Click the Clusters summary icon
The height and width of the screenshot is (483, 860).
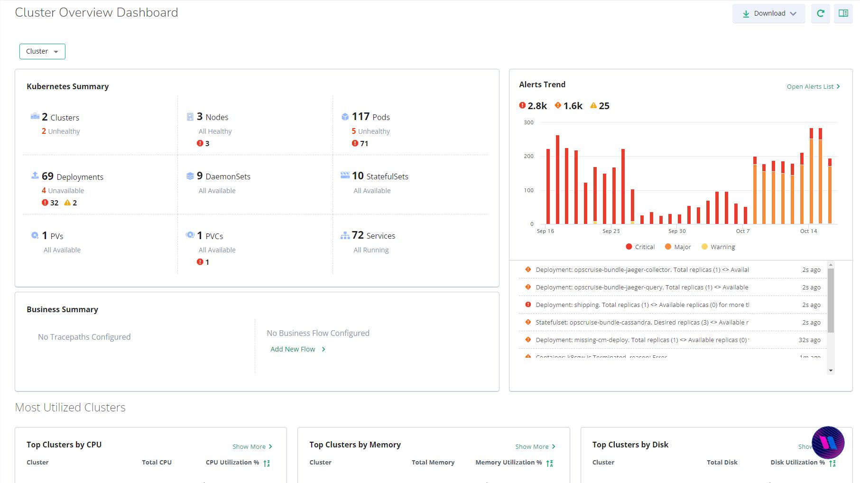point(35,117)
